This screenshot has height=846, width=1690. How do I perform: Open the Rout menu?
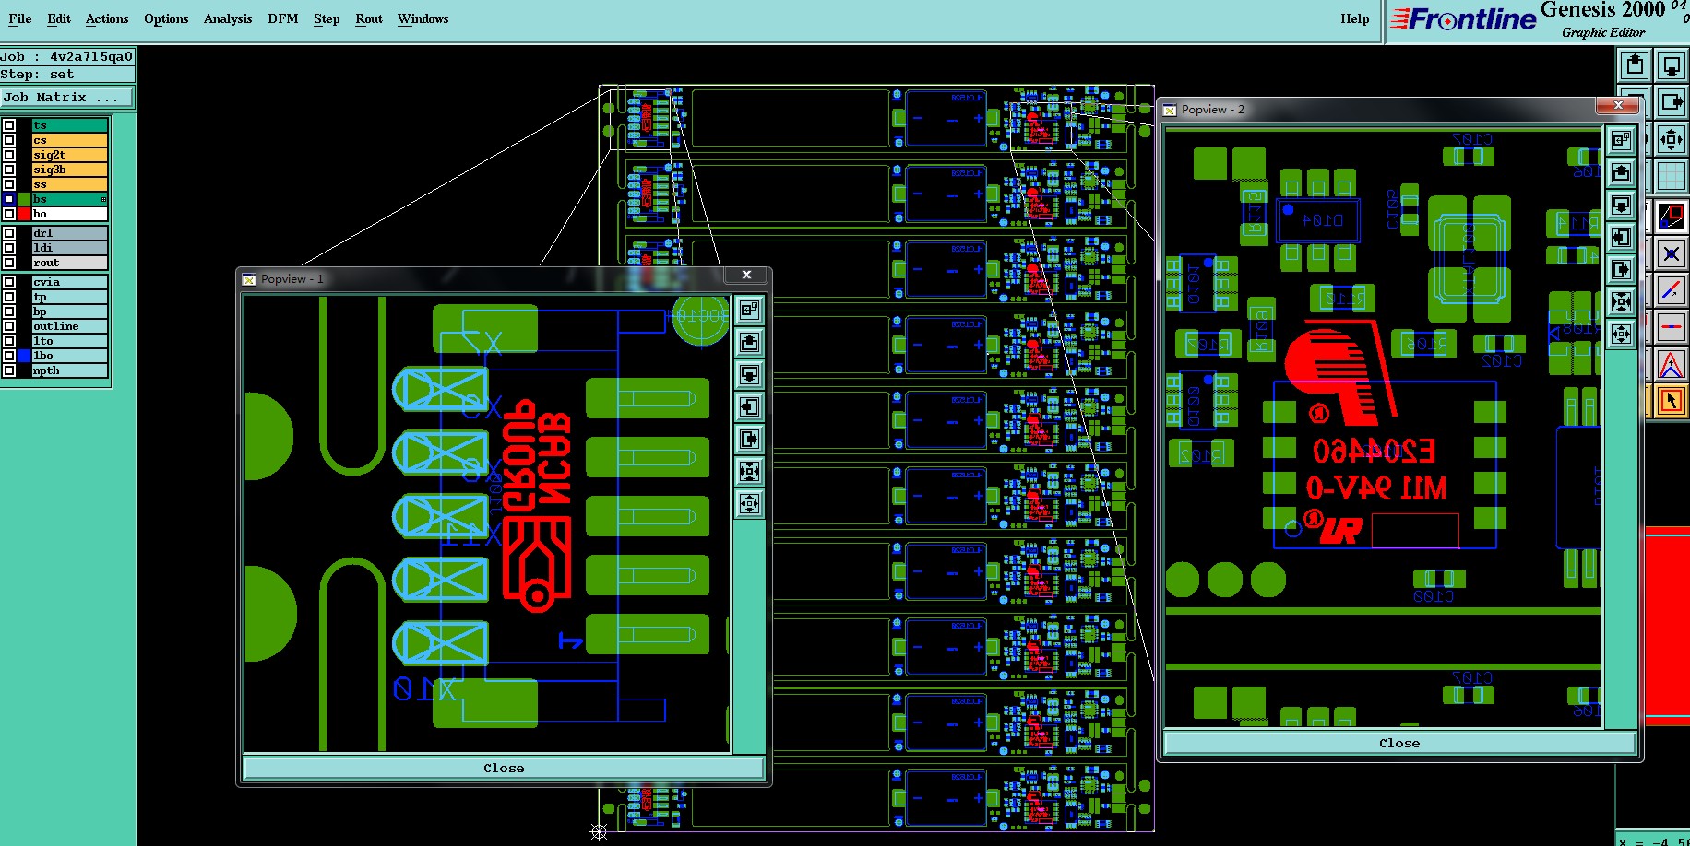(x=369, y=18)
